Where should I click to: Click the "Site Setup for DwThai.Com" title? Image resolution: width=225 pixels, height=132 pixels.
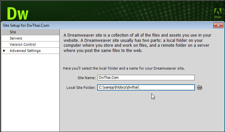pyautogui.click(x=26, y=25)
